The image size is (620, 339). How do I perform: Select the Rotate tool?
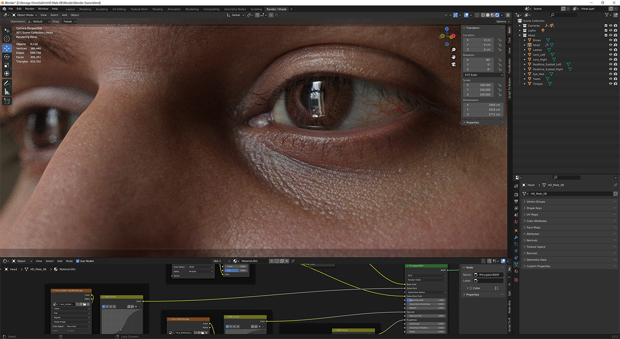coord(7,56)
